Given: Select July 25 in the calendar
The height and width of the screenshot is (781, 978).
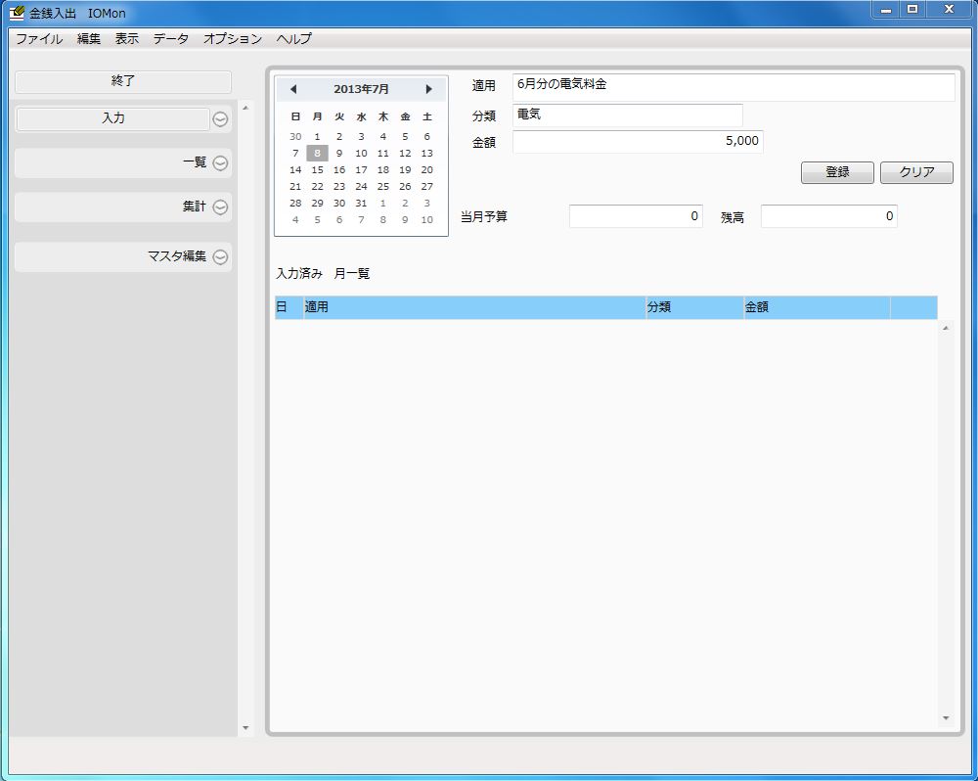Looking at the screenshot, I should point(383,187).
